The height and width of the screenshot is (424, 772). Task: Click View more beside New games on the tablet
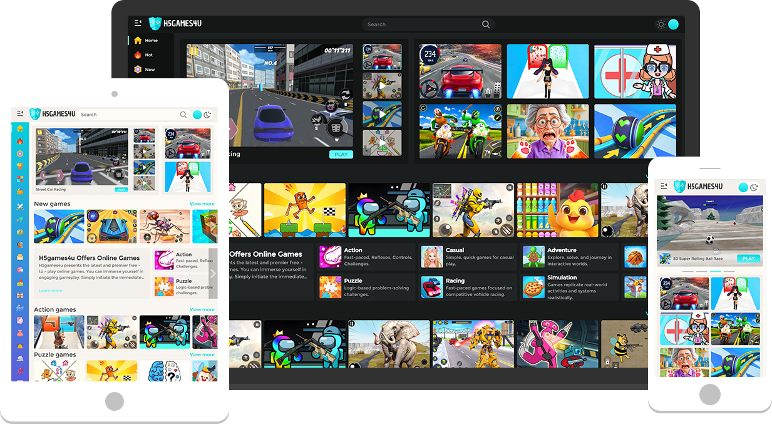pos(202,204)
